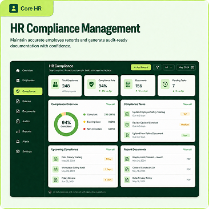Image resolution: width=209 pixels, height=209 pixels.
Task: Click the Policies document icon
Action: [18, 101]
